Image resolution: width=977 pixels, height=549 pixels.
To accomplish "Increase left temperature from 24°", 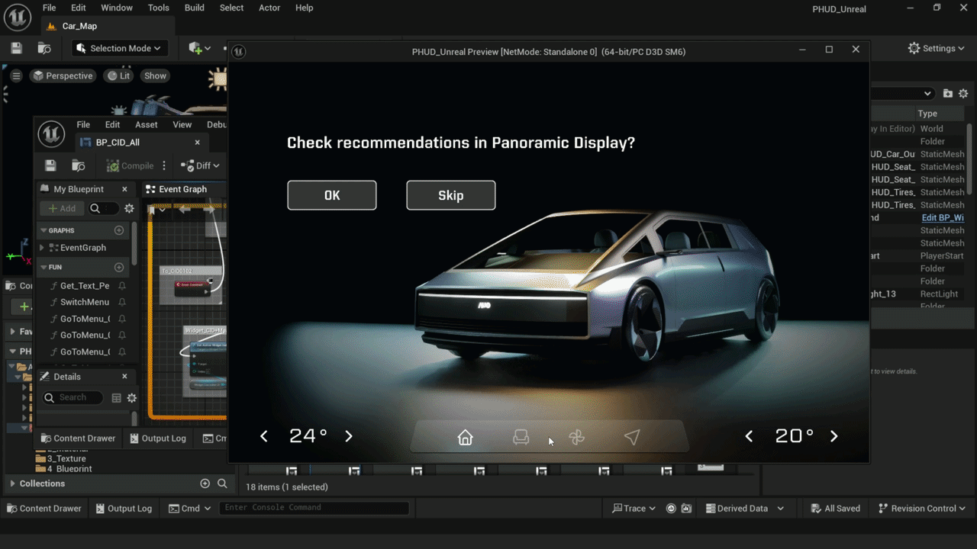I will [349, 436].
